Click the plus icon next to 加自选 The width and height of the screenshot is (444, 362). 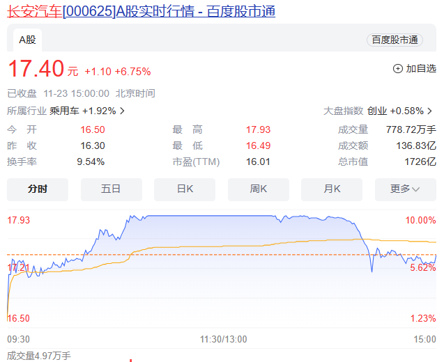click(x=398, y=68)
